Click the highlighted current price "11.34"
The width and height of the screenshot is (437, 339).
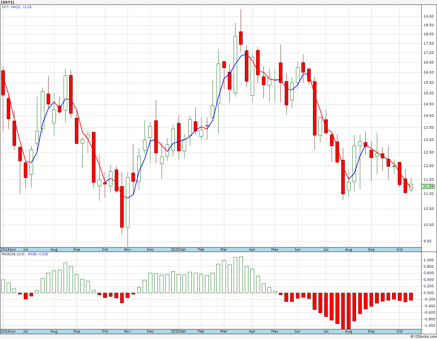(428, 186)
